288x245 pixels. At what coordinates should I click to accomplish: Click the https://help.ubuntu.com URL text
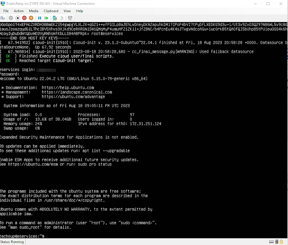(x=68, y=88)
